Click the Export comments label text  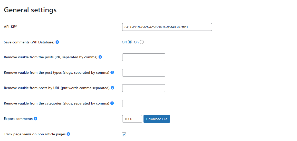[x=18, y=119]
